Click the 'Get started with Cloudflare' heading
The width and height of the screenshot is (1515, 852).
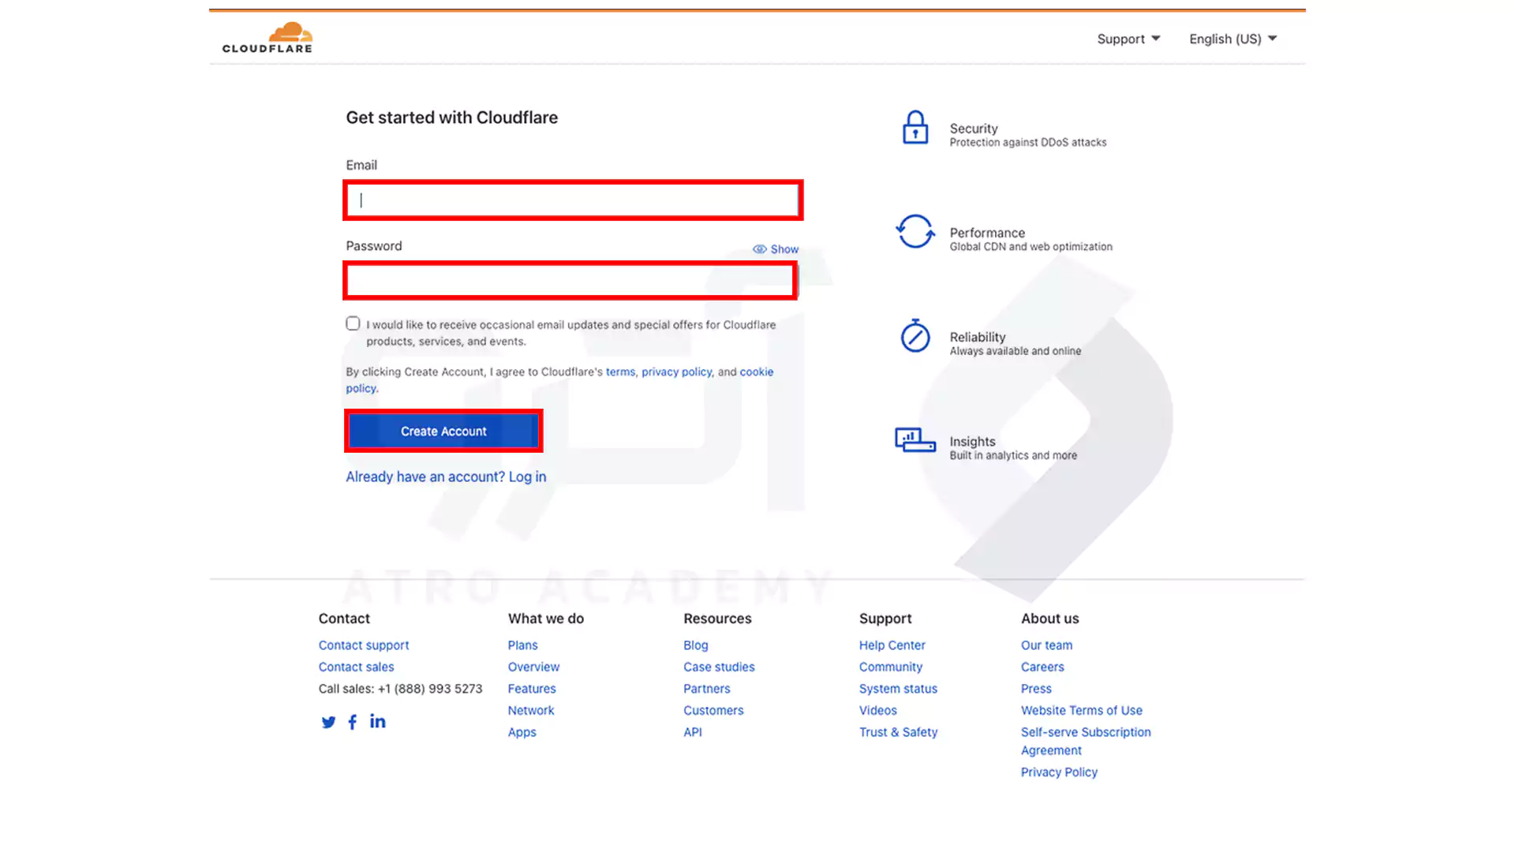coord(451,118)
